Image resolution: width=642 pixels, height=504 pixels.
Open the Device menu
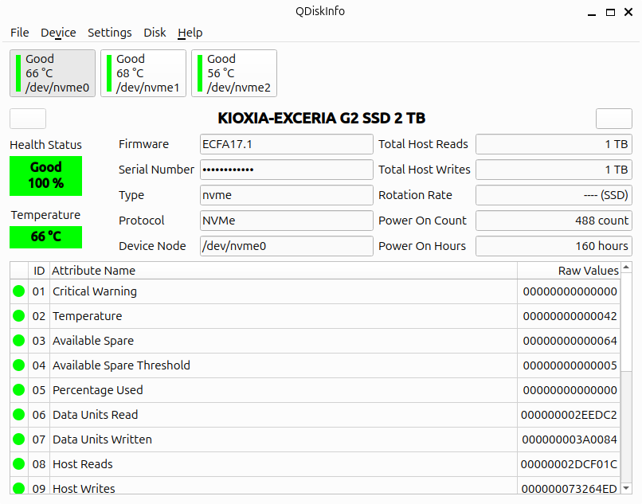tap(58, 33)
